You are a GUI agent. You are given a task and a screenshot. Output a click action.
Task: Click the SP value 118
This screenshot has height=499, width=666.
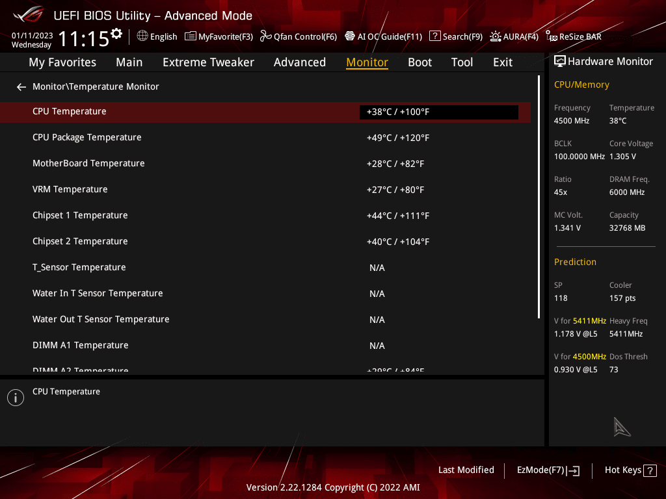[561, 298]
